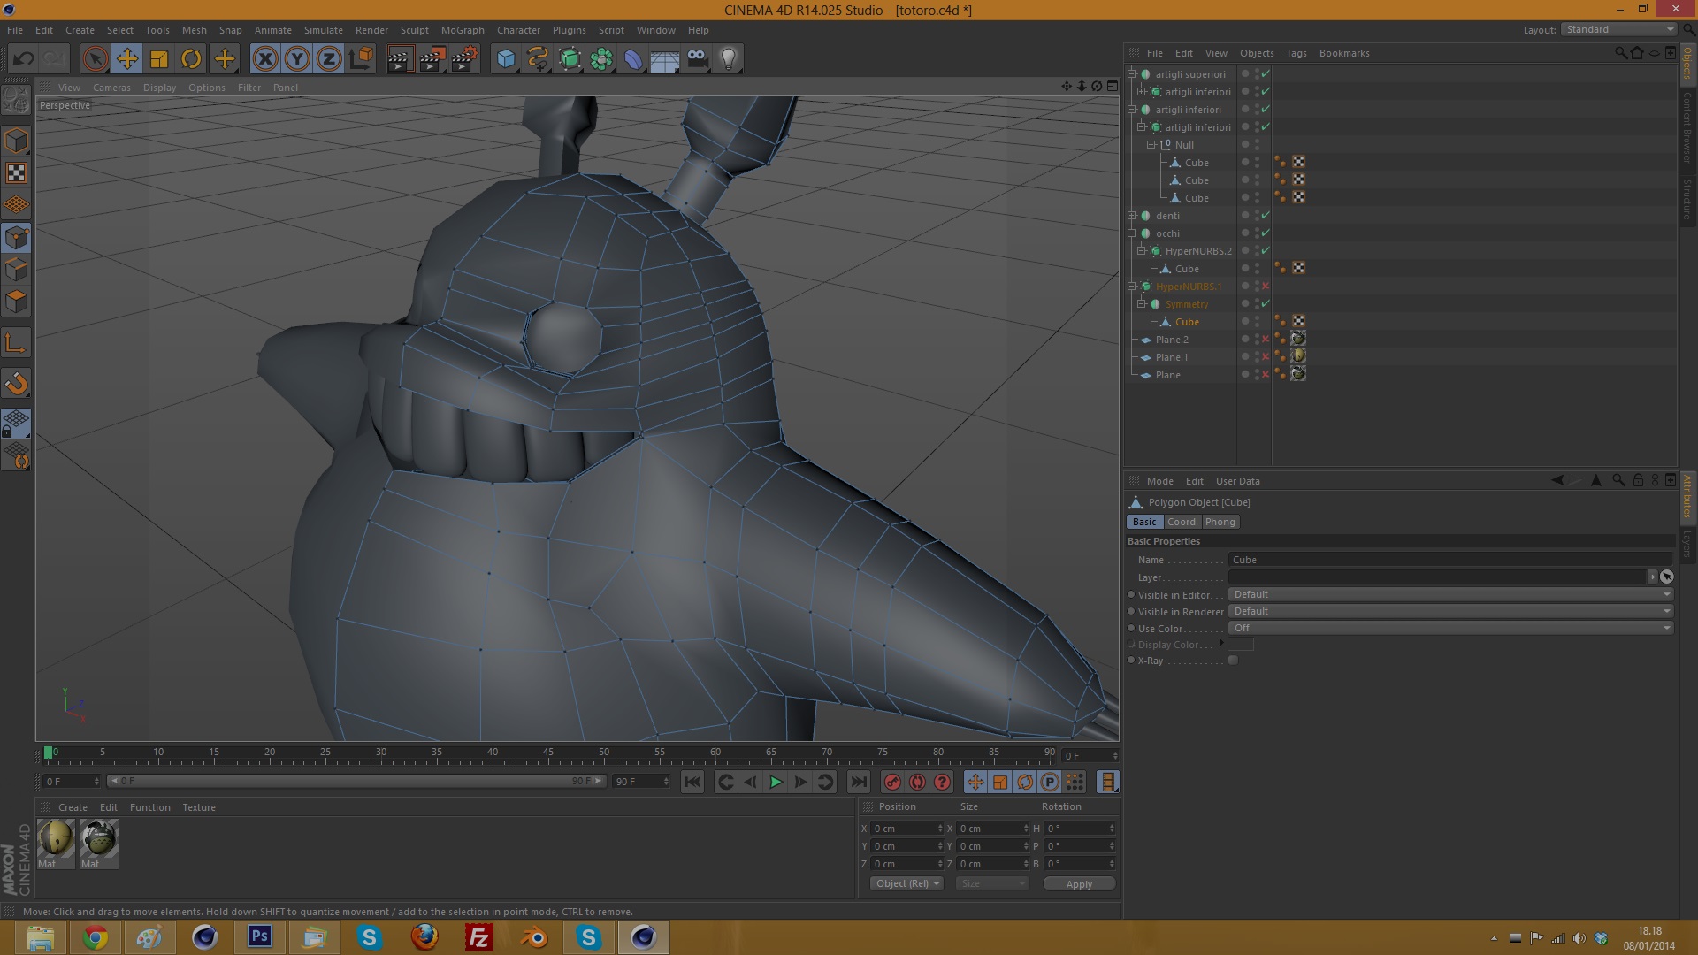Open the Use Color dropdown
This screenshot has height=955, width=1698.
[x=1450, y=628]
